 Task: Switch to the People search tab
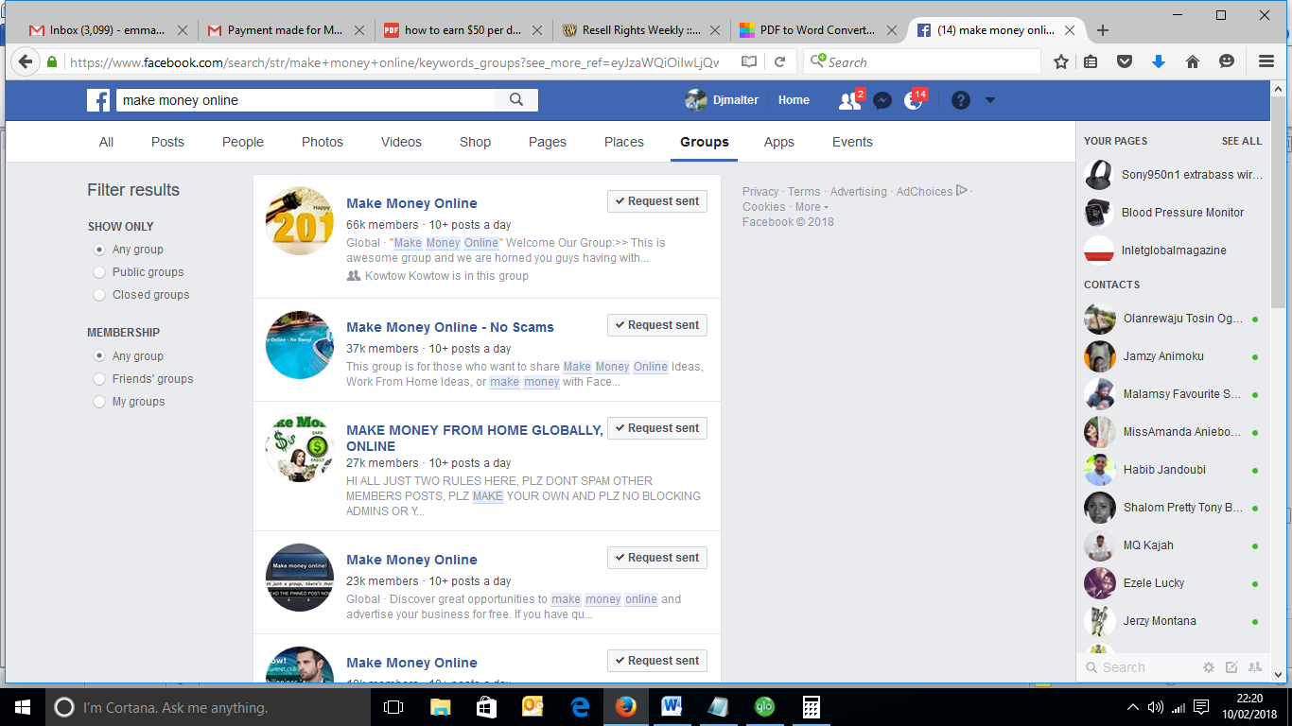(x=243, y=142)
